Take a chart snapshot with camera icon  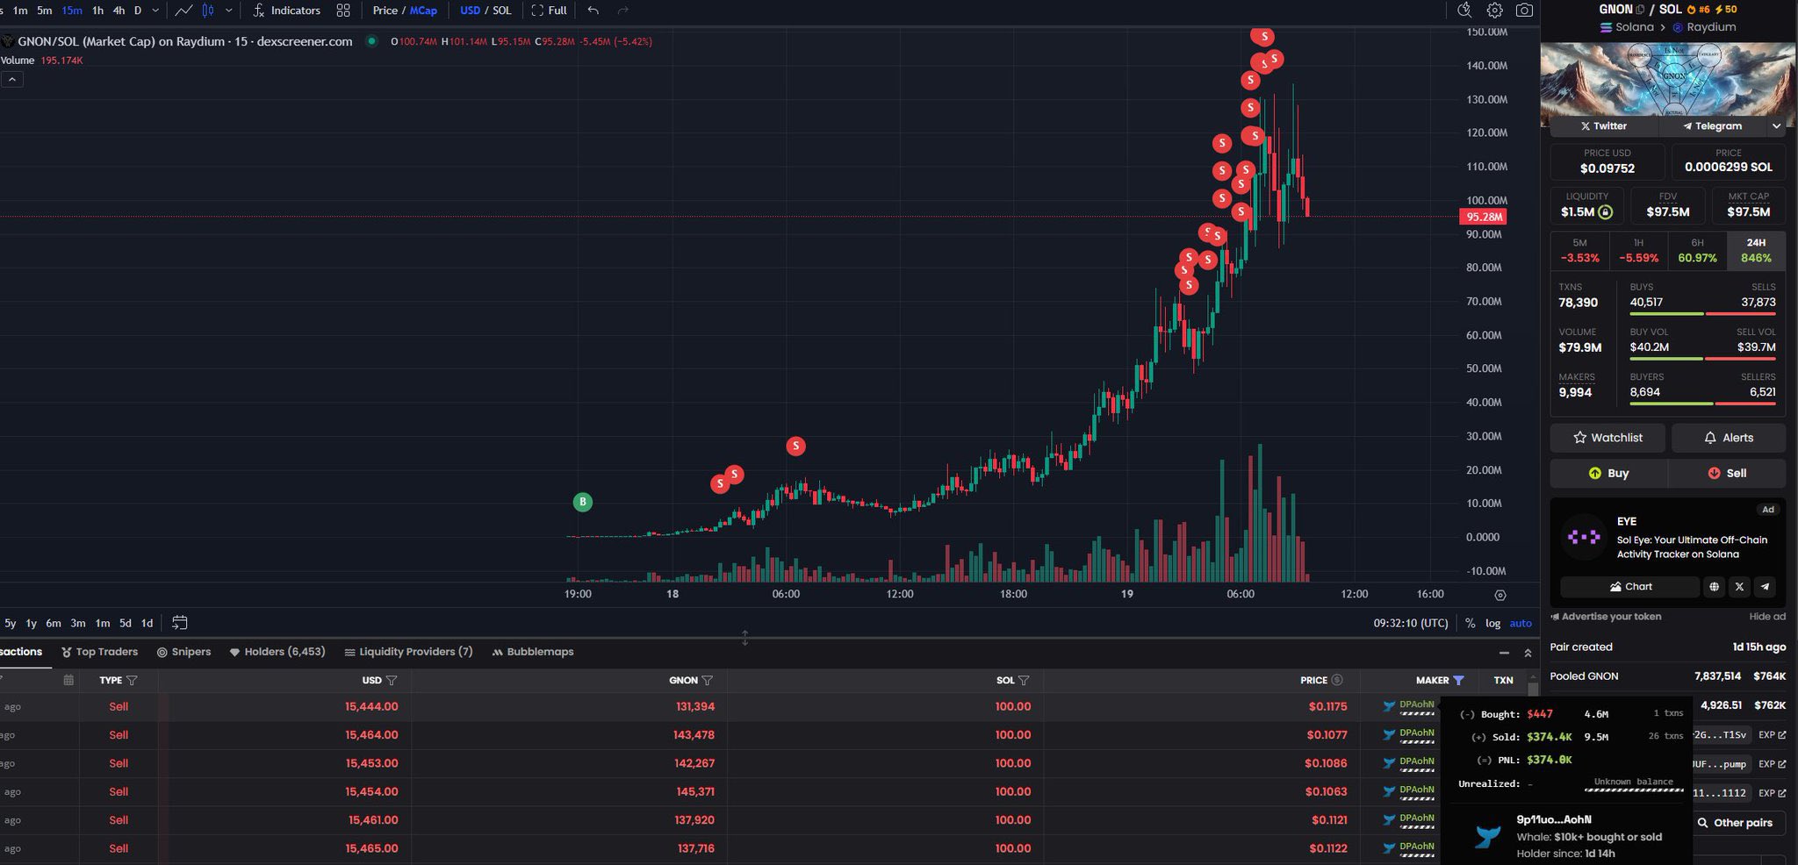[x=1525, y=11]
